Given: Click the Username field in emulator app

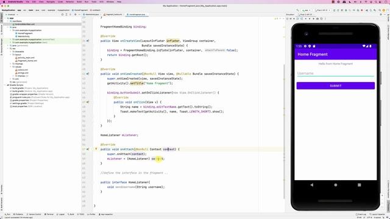Looking at the screenshot, I should [x=336, y=73].
